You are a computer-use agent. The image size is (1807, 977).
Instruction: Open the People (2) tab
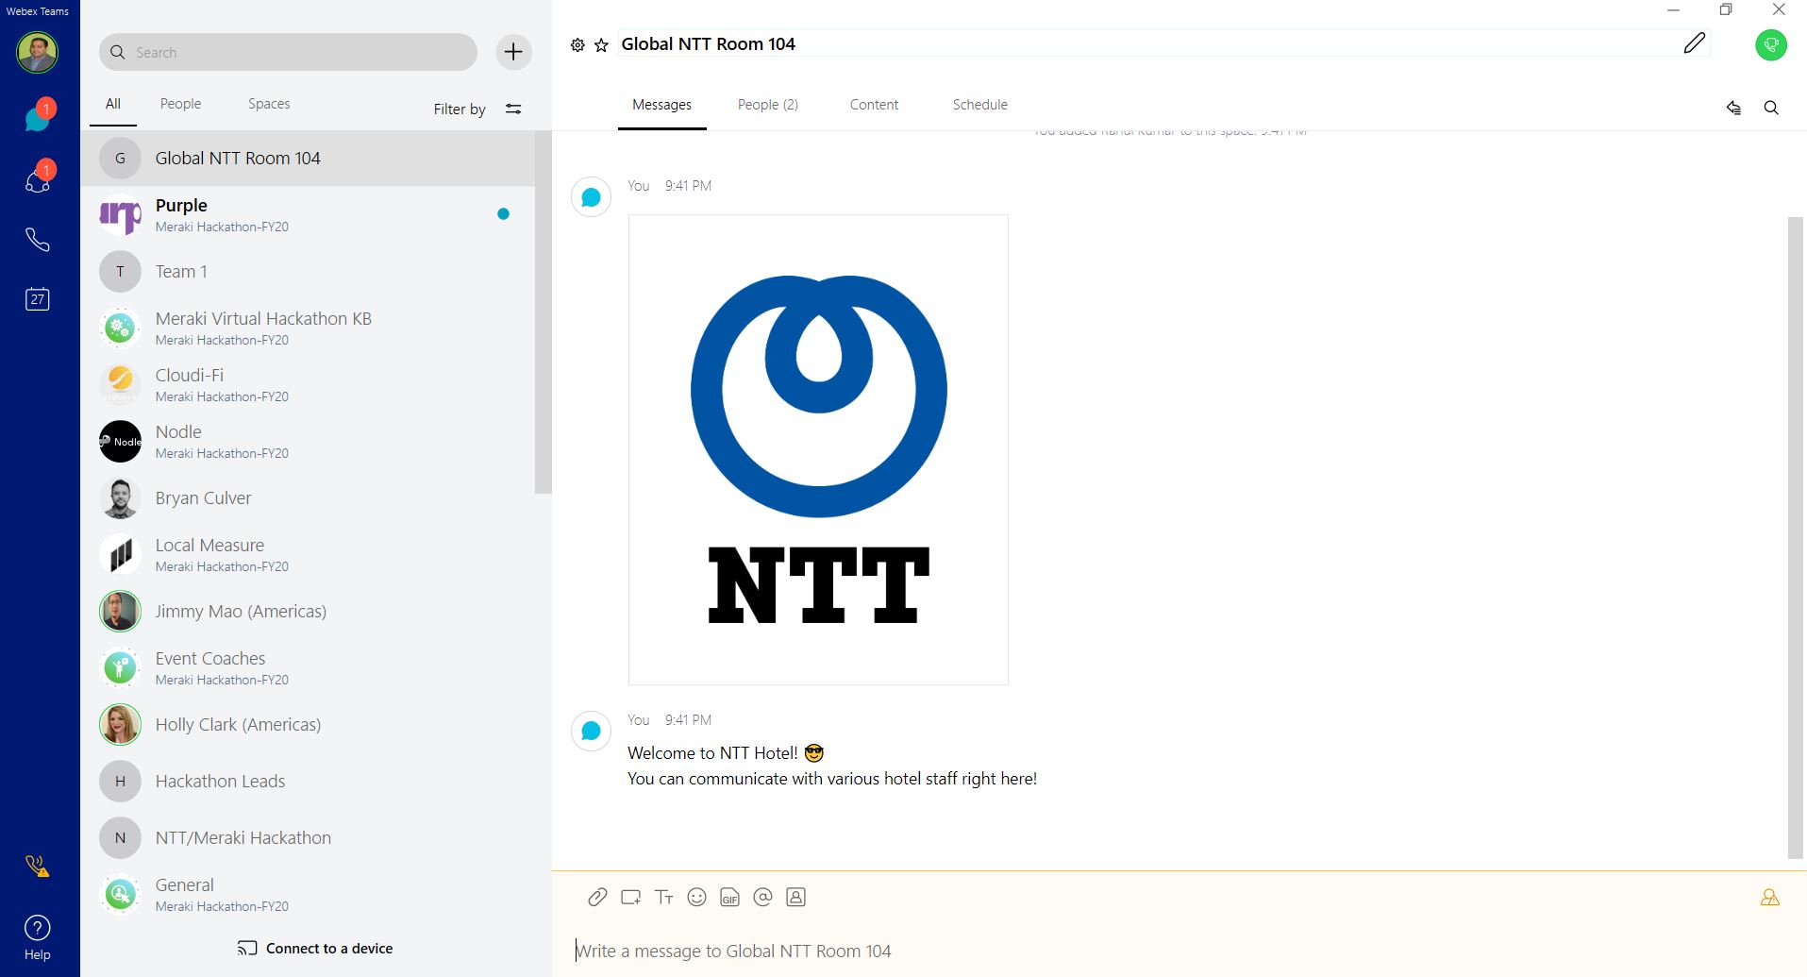[x=768, y=105]
